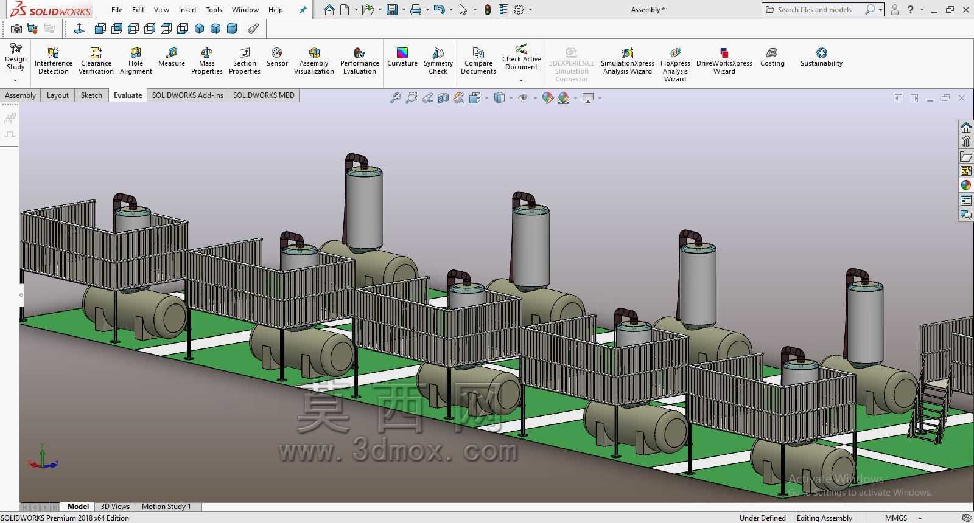
Task: Select the Measure tool
Action: pos(172,57)
